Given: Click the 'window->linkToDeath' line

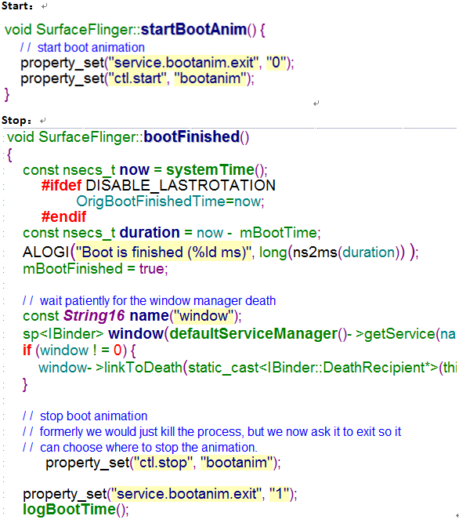Looking at the screenshot, I should pos(248,368).
